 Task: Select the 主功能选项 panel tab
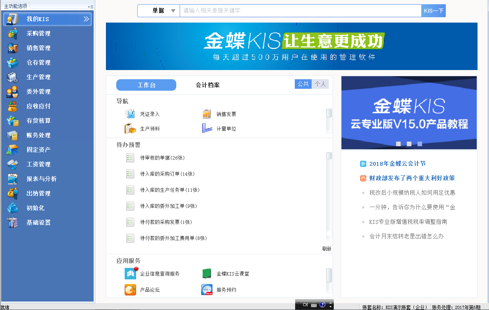(16, 6)
